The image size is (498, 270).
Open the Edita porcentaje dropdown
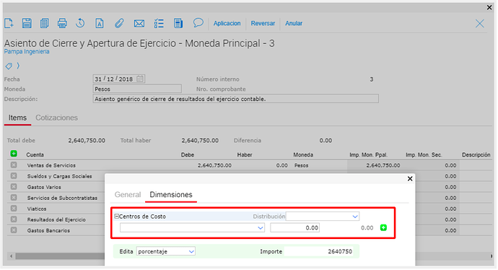click(x=166, y=251)
